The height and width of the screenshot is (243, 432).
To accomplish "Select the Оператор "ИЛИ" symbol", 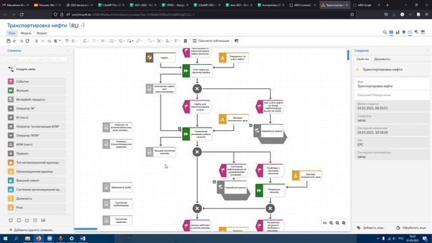I will click(x=36, y=136).
